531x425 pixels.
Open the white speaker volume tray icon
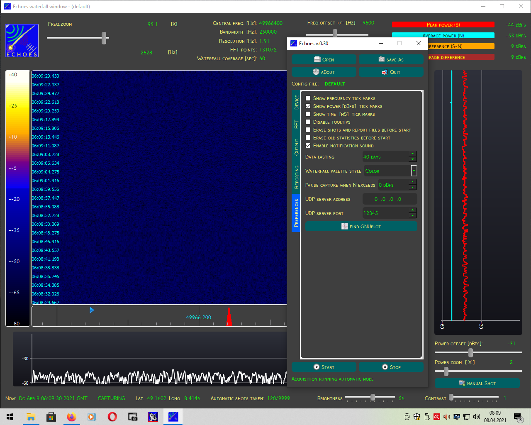coord(477,417)
